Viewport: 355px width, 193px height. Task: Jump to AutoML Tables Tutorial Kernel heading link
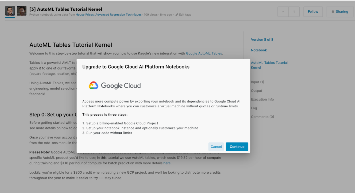pos(269,65)
